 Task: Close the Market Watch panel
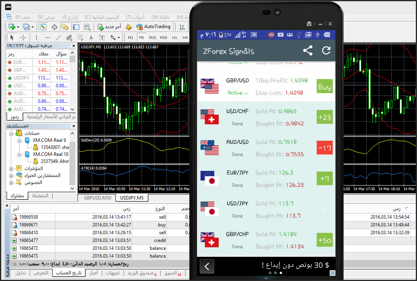coord(74,46)
